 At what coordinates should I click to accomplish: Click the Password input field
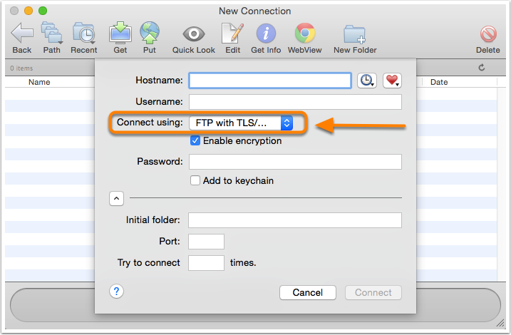[295, 162]
